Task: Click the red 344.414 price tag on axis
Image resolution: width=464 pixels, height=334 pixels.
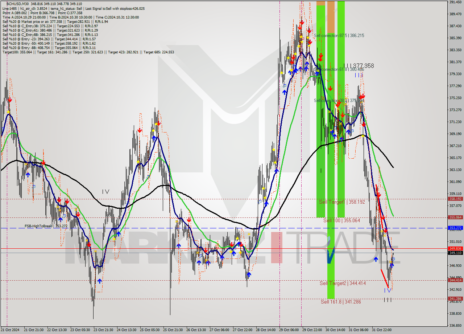Action: (x=455, y=280)
